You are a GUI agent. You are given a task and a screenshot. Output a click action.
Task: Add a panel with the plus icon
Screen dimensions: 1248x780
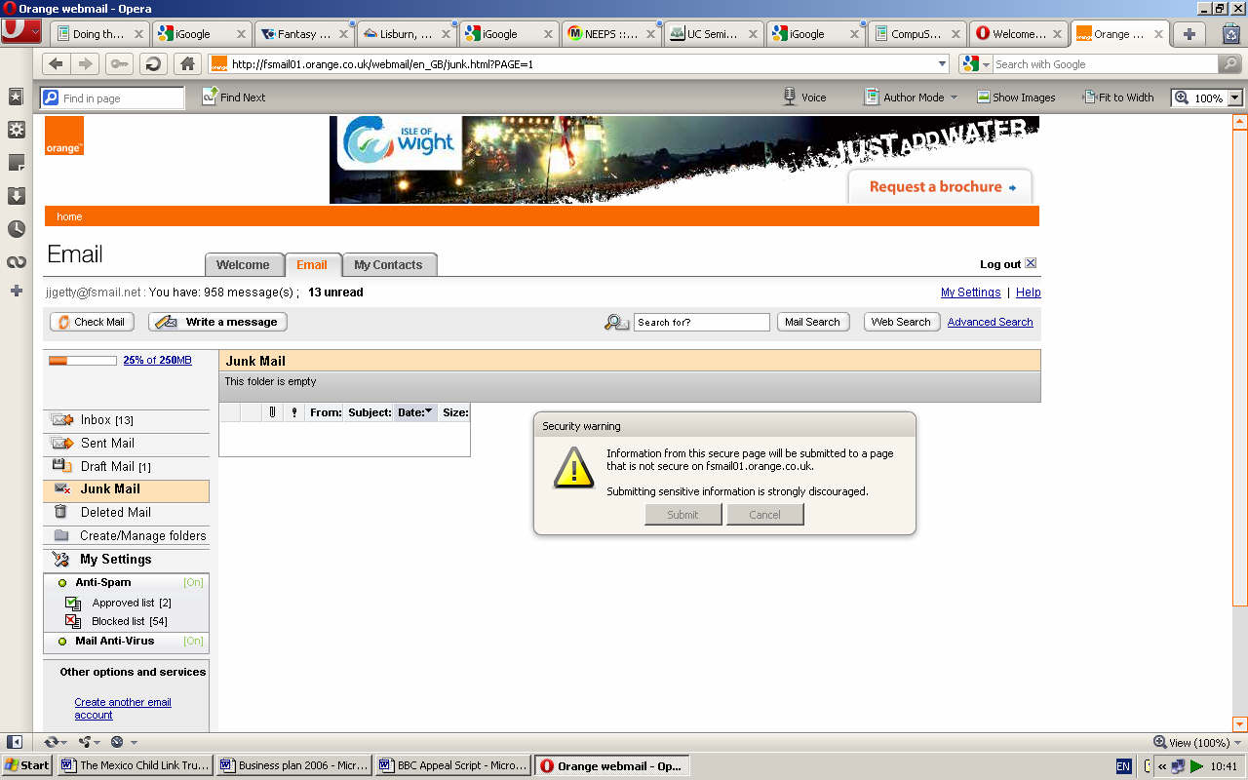16,291
